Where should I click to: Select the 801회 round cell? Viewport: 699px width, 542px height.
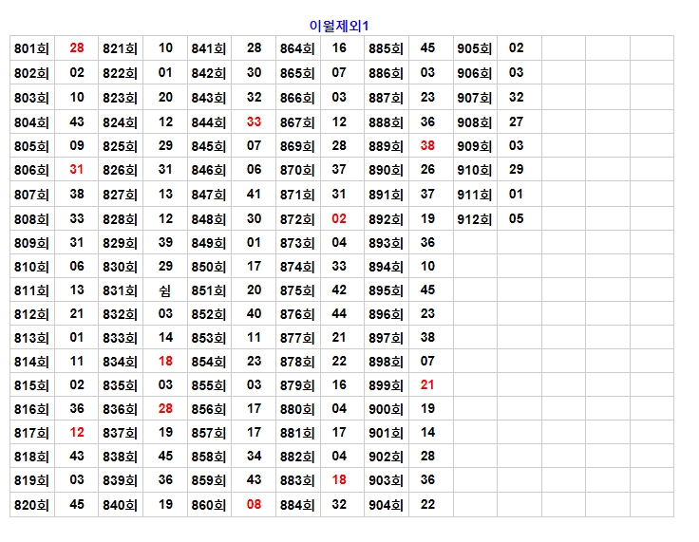click(31, 48)
